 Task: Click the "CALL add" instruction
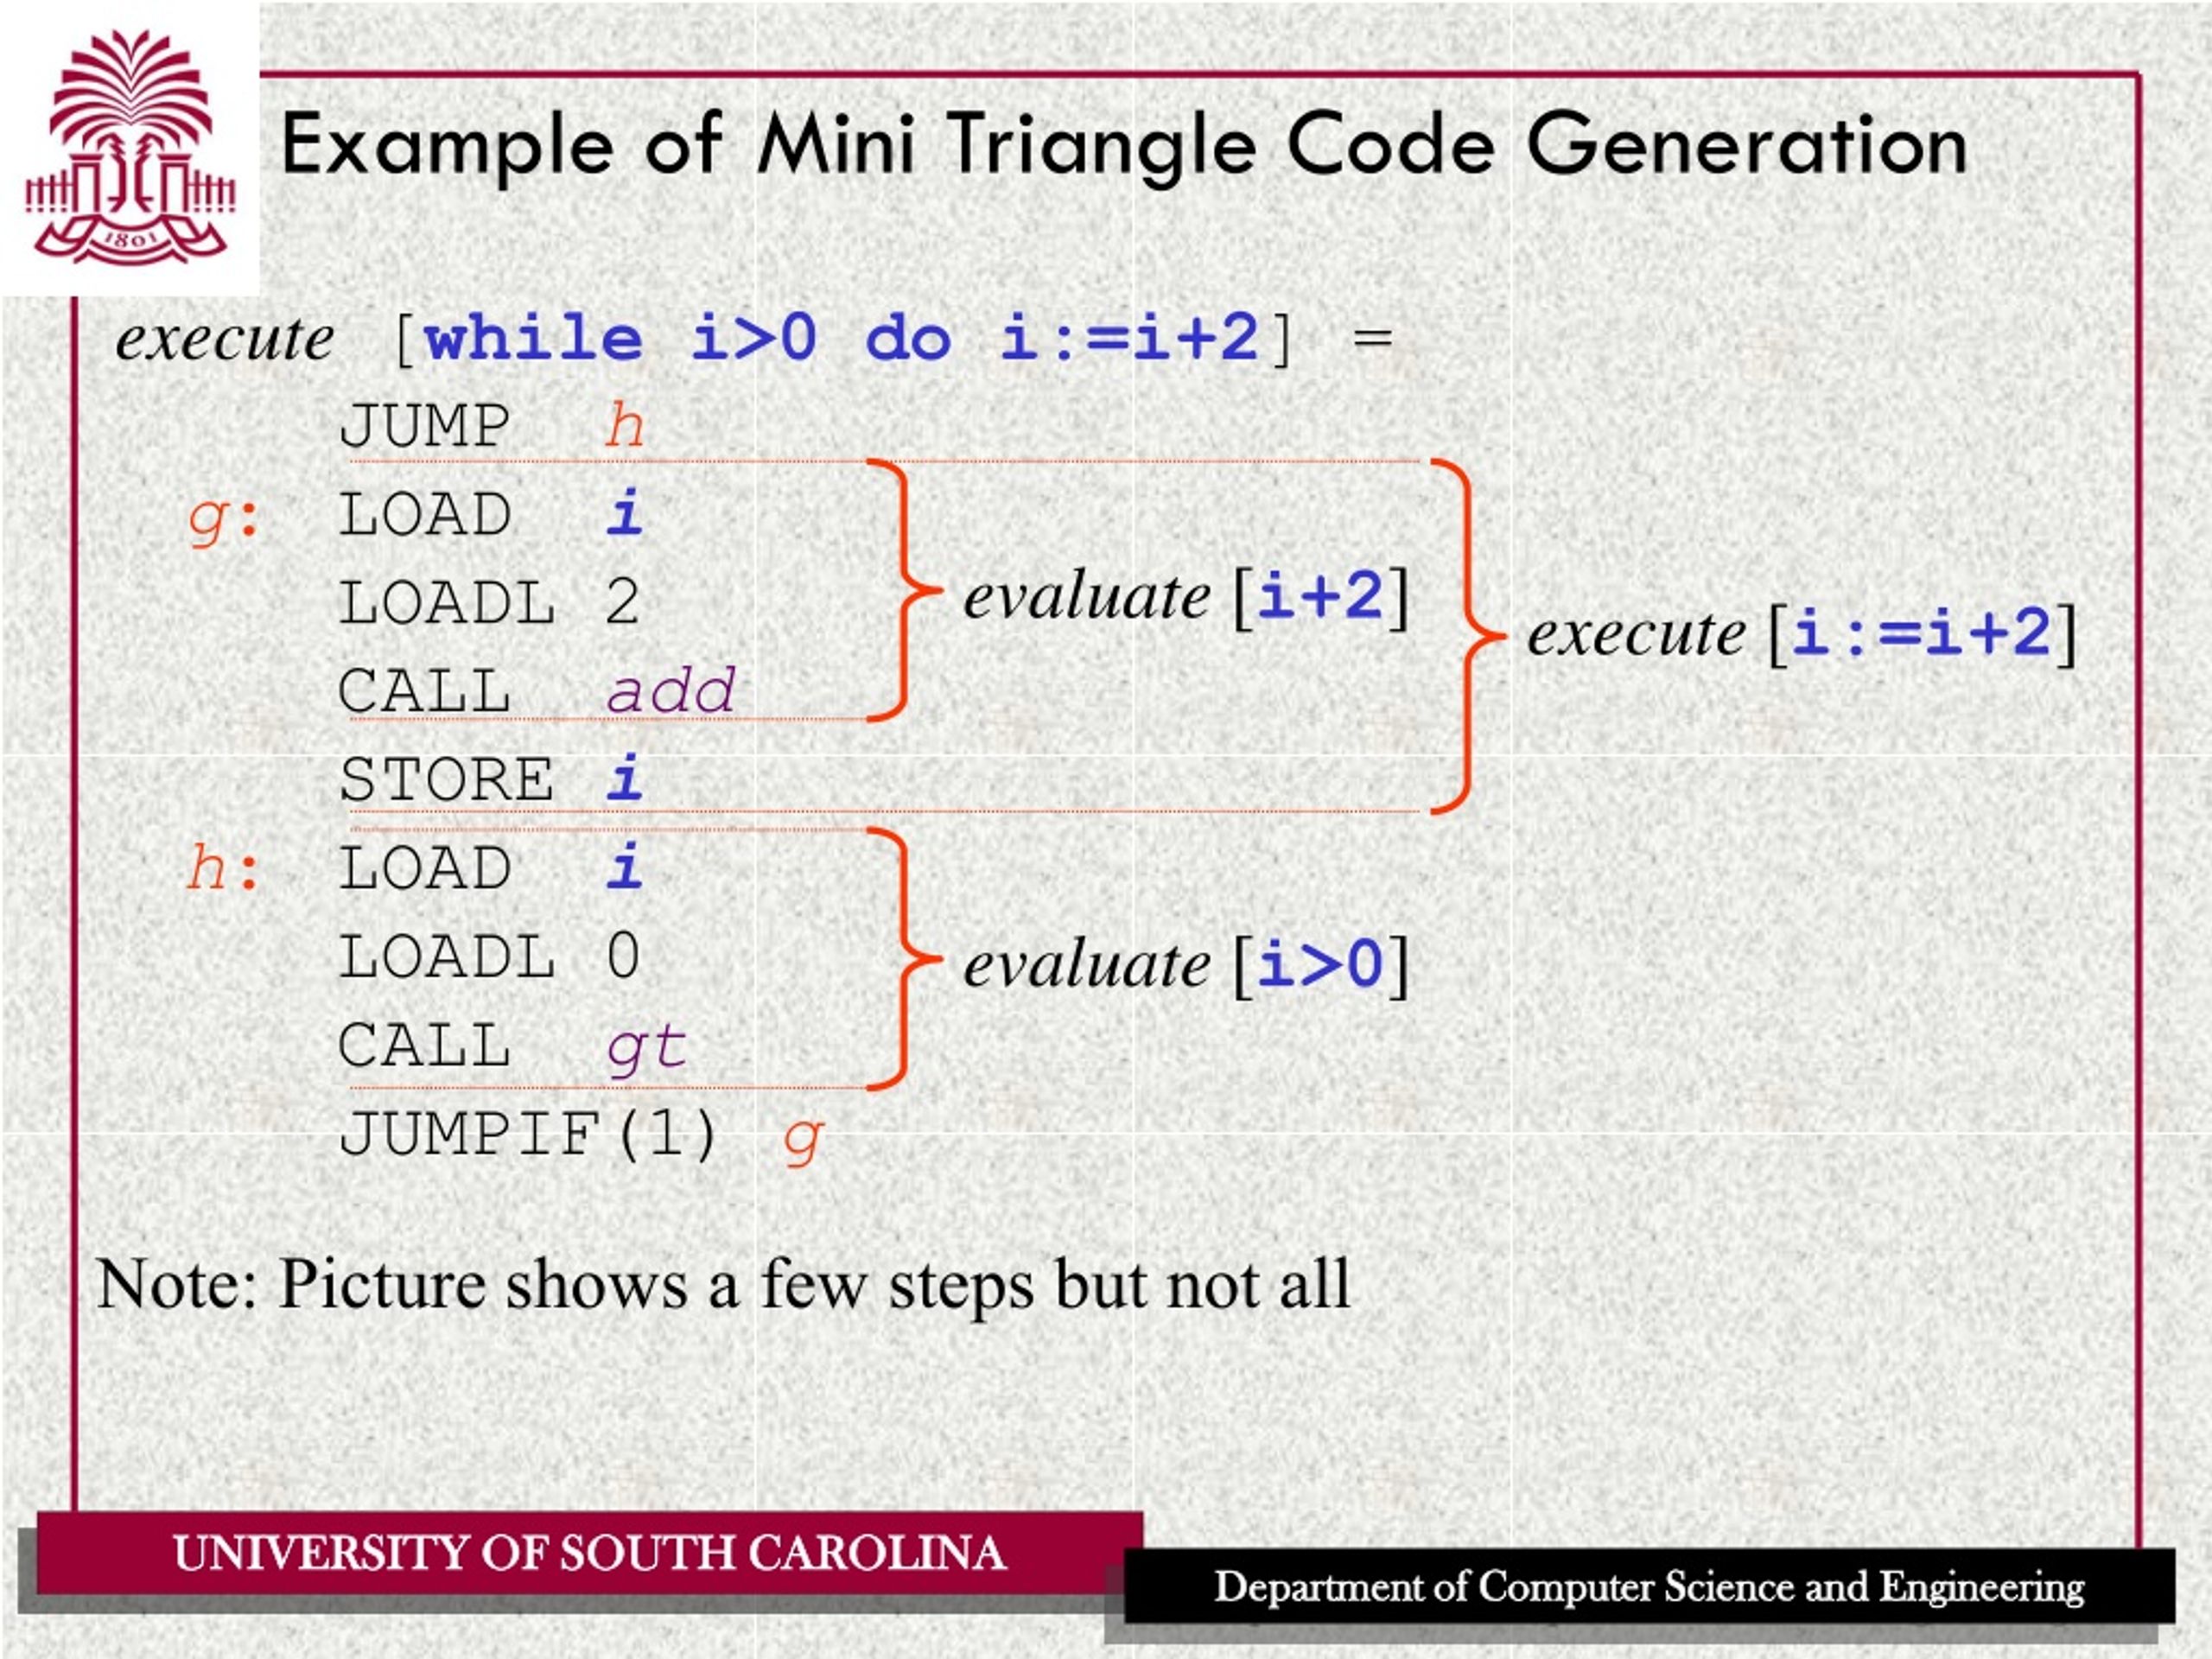click(537, 690)
